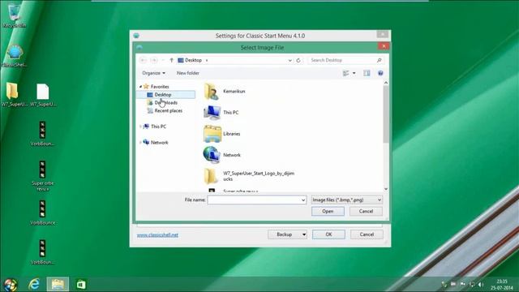Select Recent places under Favorites
Viewport: 519px width, 292px height.
(165, 110)
